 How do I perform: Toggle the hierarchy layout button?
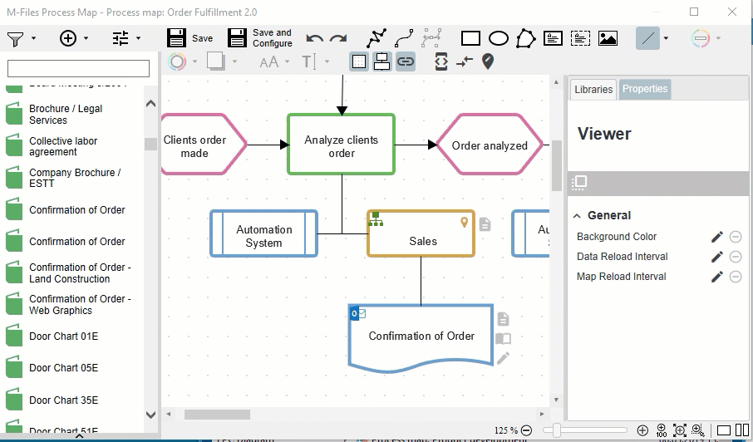381,61
